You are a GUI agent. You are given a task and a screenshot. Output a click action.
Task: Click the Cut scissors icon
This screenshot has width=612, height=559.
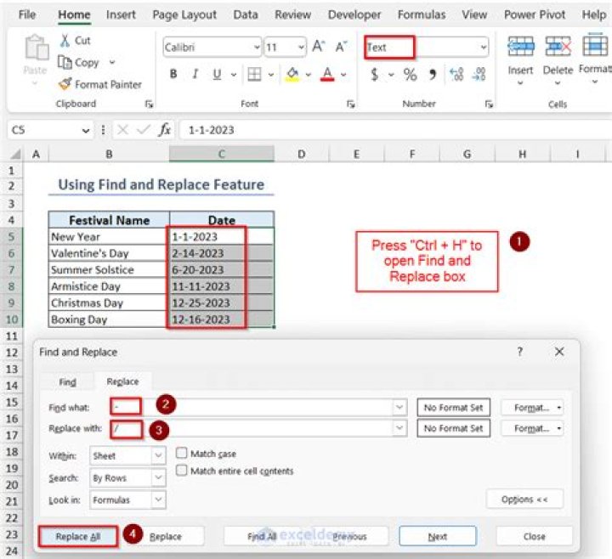pyautogui.click(x=65, y=40)
